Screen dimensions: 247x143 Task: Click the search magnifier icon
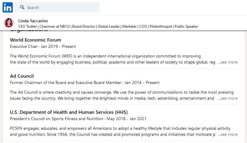click(x=22, y=8)
